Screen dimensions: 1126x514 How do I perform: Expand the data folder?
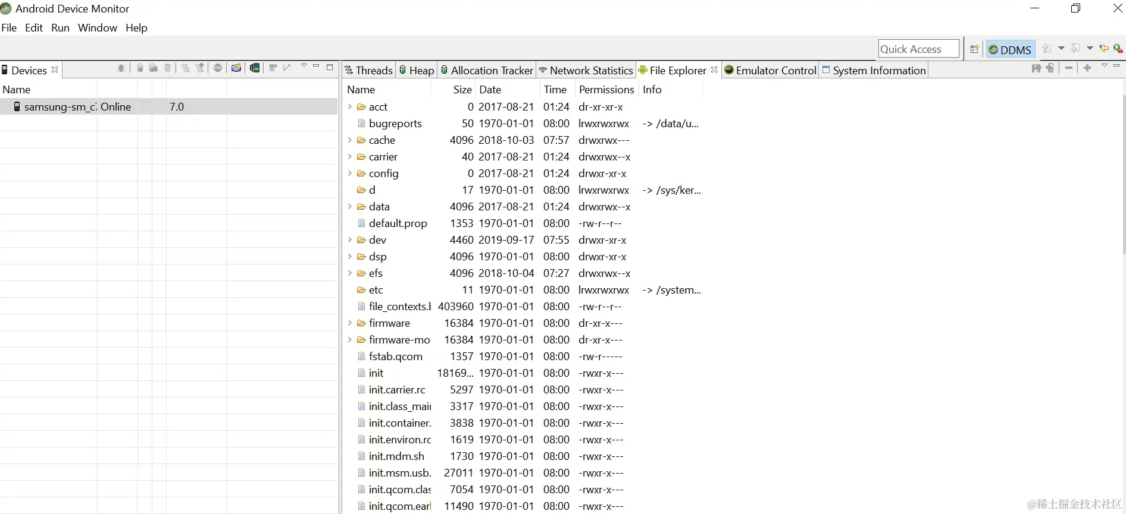[350, 207]
